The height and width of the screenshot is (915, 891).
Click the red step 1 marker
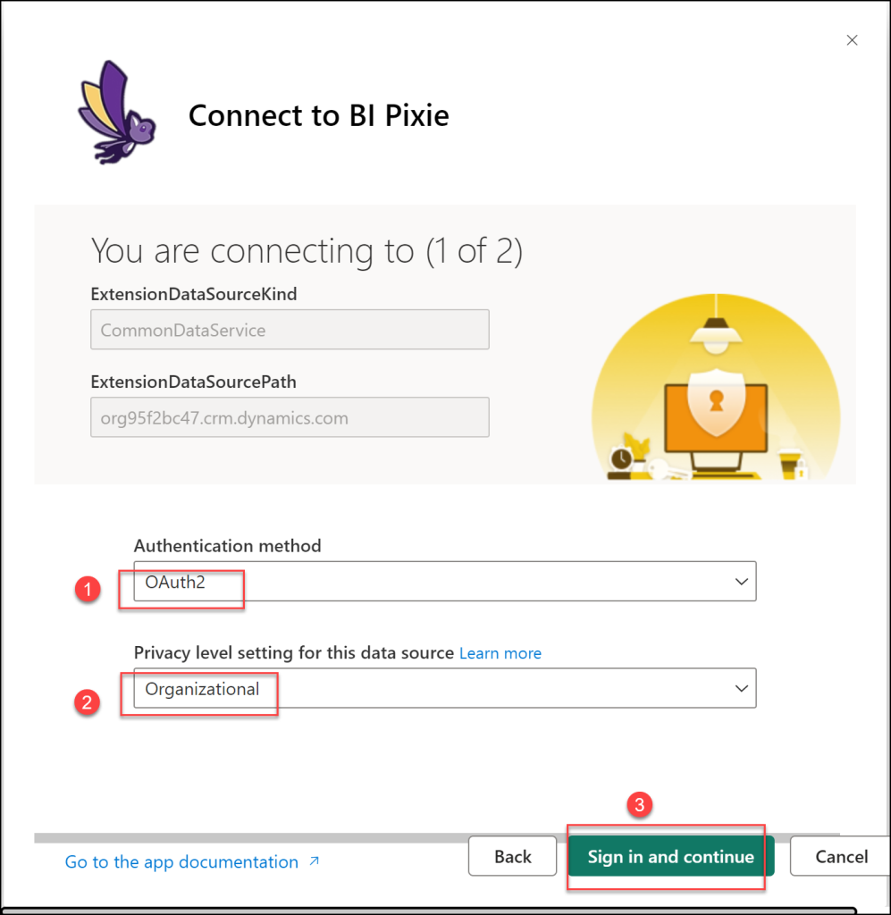tap(87, 591)
